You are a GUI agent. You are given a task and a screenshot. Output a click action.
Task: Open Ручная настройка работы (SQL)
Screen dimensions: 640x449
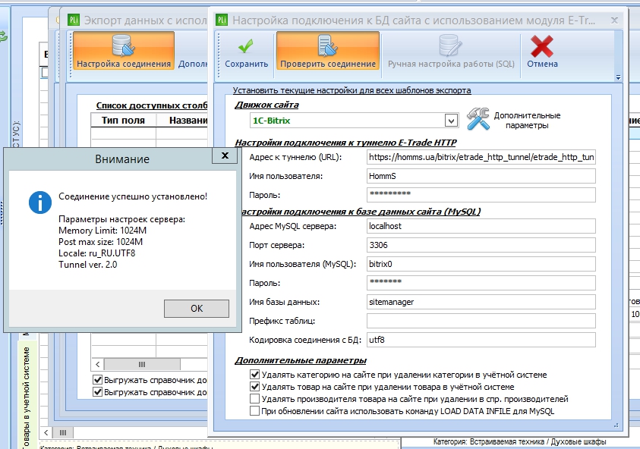click(x=451, y=53)
